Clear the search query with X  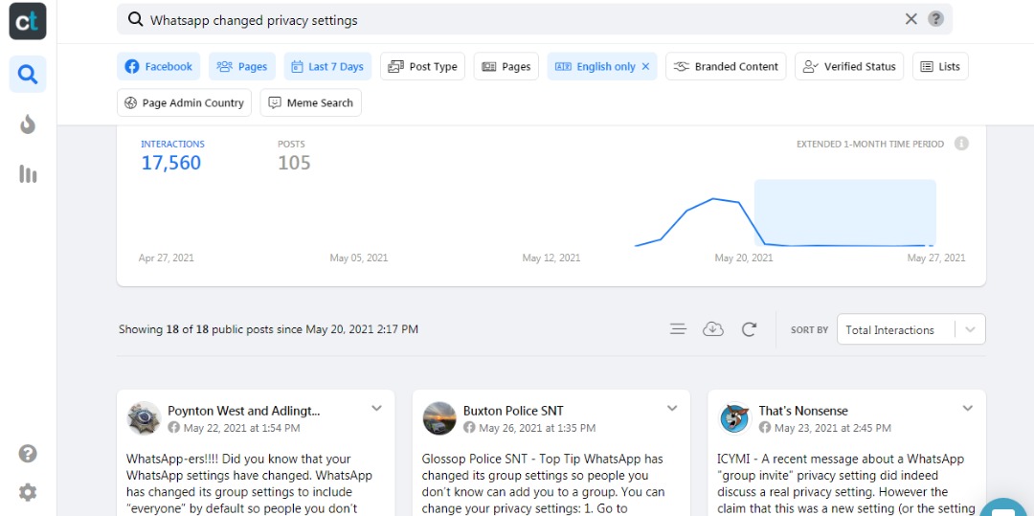pos(911,19)
